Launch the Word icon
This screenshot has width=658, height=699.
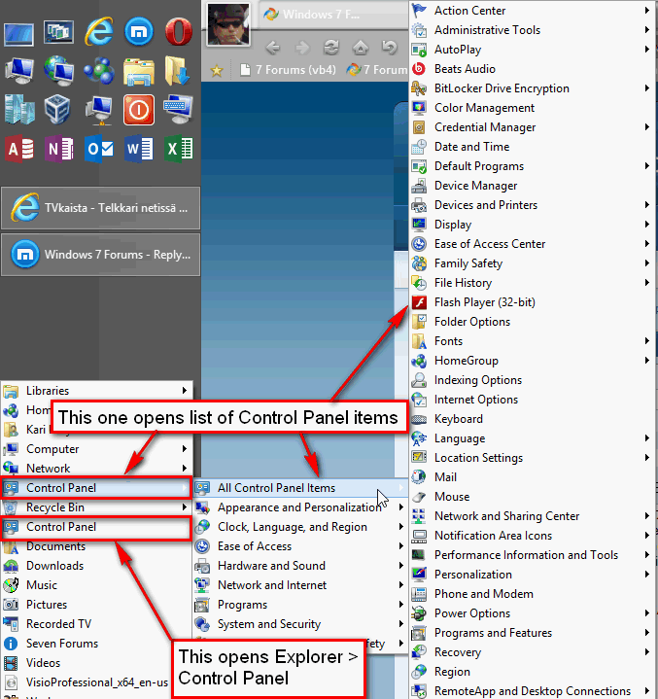(139, 149)
